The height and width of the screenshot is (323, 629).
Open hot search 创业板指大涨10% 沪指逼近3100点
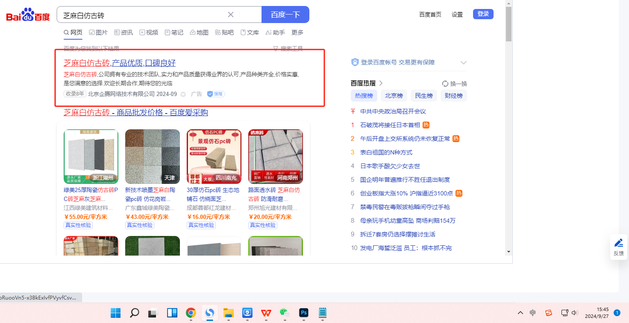(x=406, y=193)
